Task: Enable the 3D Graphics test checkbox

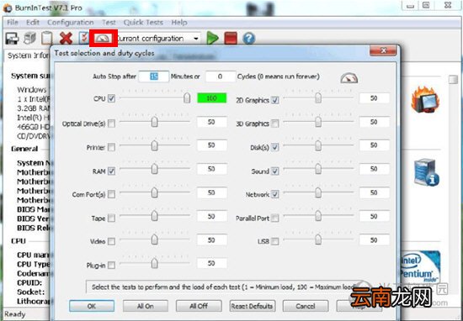Action: [x=275, y=124]
